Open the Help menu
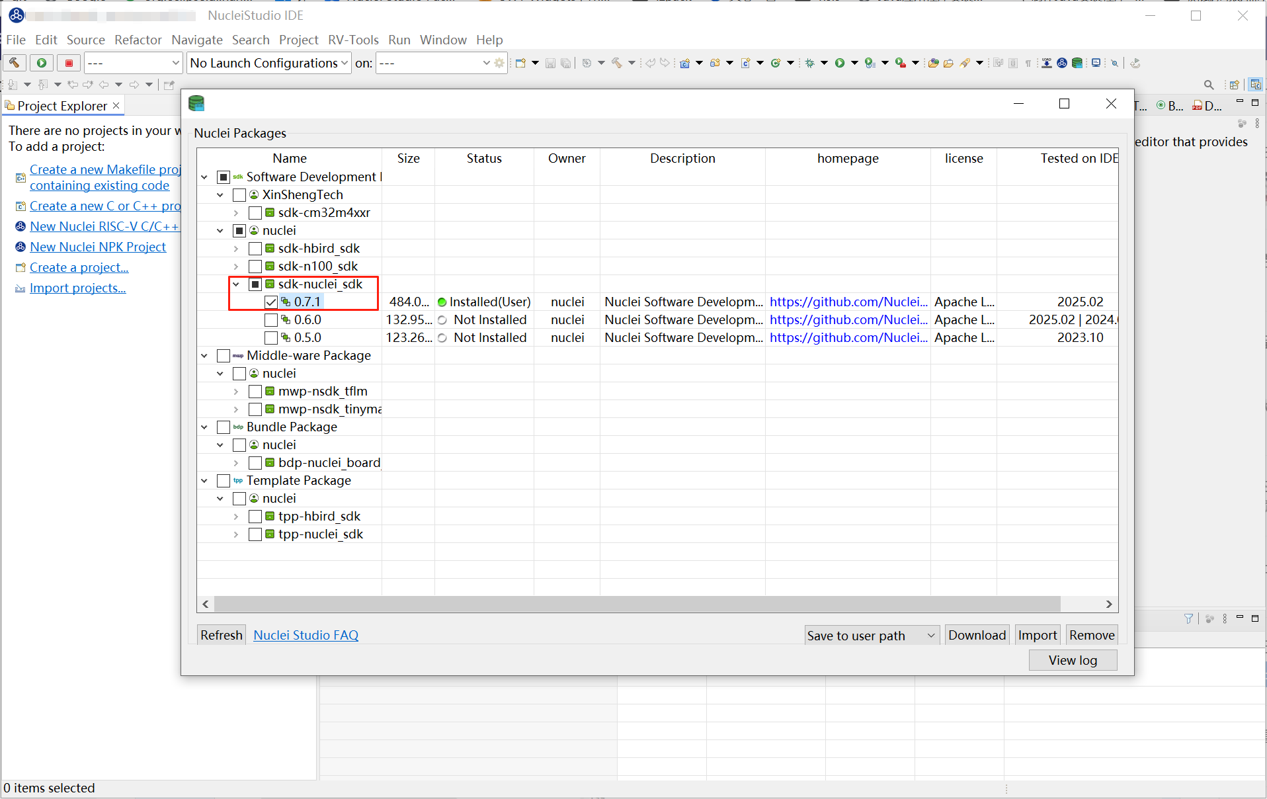 [489, 40]
